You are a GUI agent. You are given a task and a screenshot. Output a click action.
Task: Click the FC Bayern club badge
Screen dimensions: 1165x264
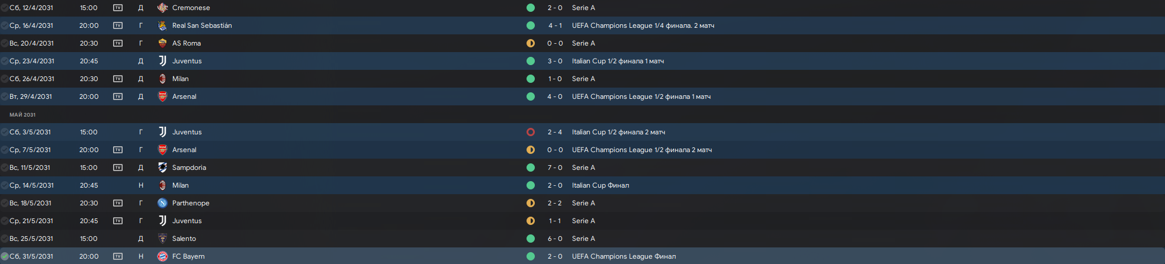pos(162,256)
